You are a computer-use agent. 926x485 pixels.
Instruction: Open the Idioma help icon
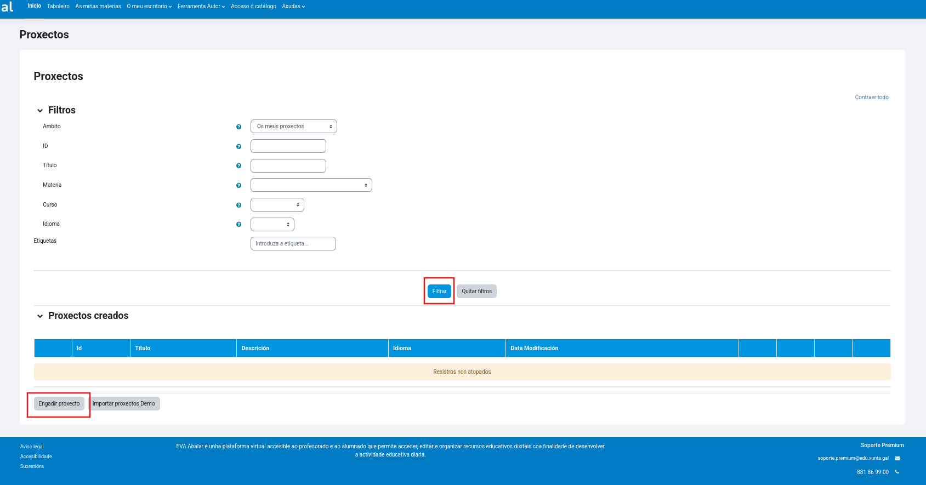coord(238,224)
